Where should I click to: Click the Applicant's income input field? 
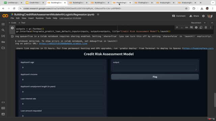point(62,80)
